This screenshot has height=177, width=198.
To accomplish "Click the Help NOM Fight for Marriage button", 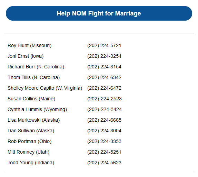I will (x=99, y=13).
